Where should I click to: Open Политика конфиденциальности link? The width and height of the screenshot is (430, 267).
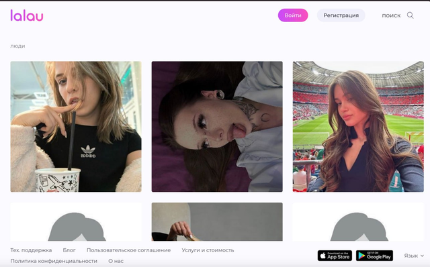coord(54,261)
